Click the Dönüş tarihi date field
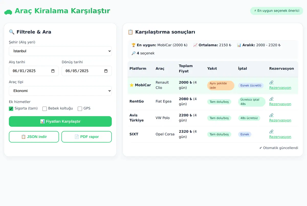 [x=87, y=71]
